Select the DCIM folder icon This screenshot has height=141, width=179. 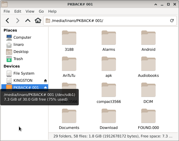pos(148,90)
